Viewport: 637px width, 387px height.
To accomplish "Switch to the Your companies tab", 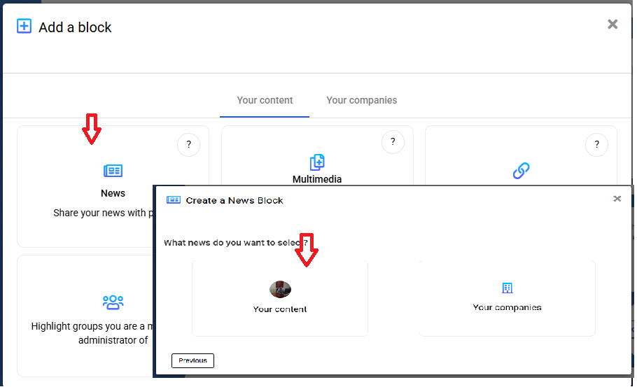I will tap(361, 100).
